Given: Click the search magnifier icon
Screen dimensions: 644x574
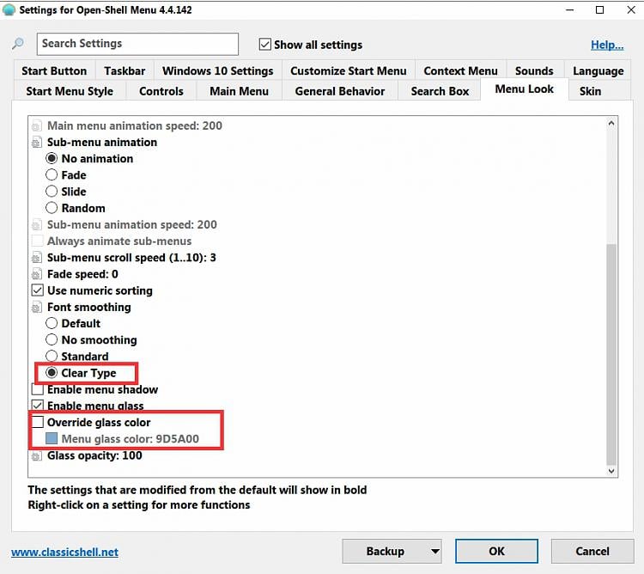Looking at the screenshot, I should pos(18,43).
